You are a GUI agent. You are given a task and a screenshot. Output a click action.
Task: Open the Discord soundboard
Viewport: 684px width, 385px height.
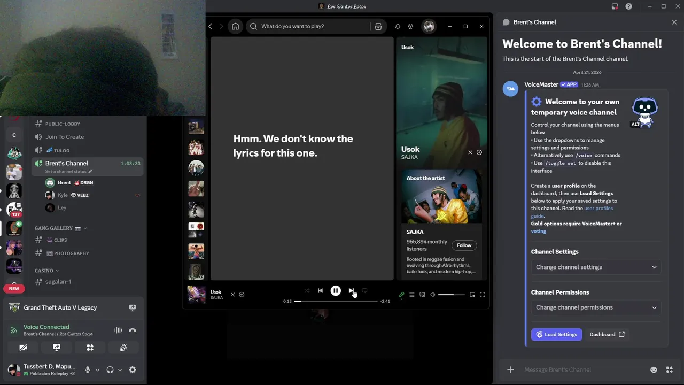click(x=123, y=348)
